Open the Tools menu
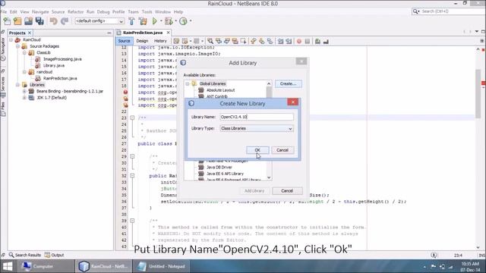486x273 pixels. [x=147, y=12]
